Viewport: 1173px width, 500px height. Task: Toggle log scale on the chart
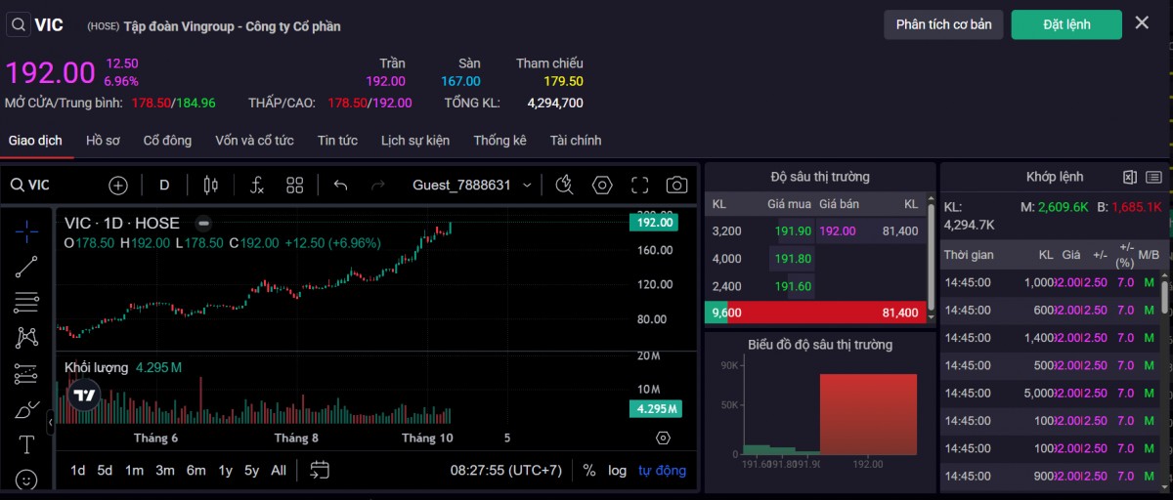click(x=617, y=470)
